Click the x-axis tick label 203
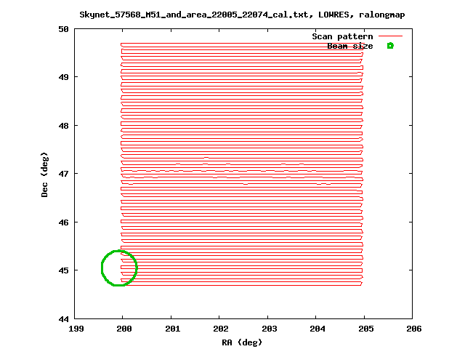The image size is (465, 349). [x=270, y=329]
